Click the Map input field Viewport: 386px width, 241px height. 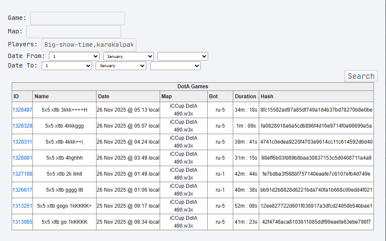coord(74,32)
